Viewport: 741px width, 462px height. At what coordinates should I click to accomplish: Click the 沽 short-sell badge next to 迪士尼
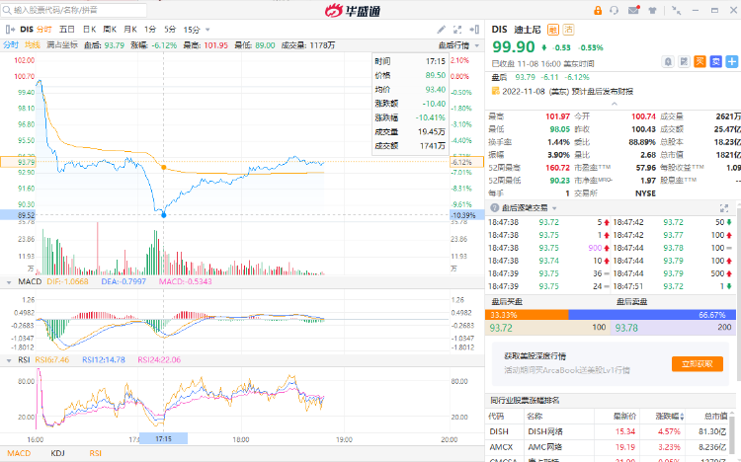coord(568,30)
